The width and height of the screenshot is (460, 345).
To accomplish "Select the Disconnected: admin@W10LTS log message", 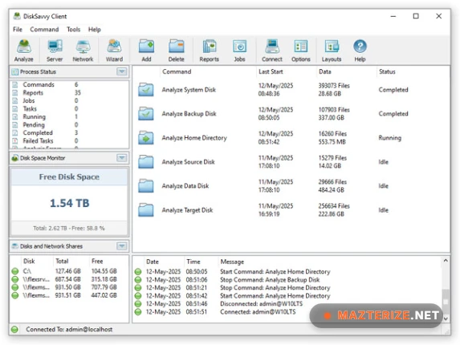I will [261, 303].
